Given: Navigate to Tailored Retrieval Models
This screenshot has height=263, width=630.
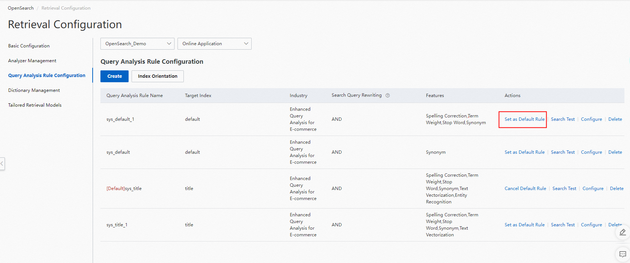Looking at the screenshot, I should (x=35, y=105).
